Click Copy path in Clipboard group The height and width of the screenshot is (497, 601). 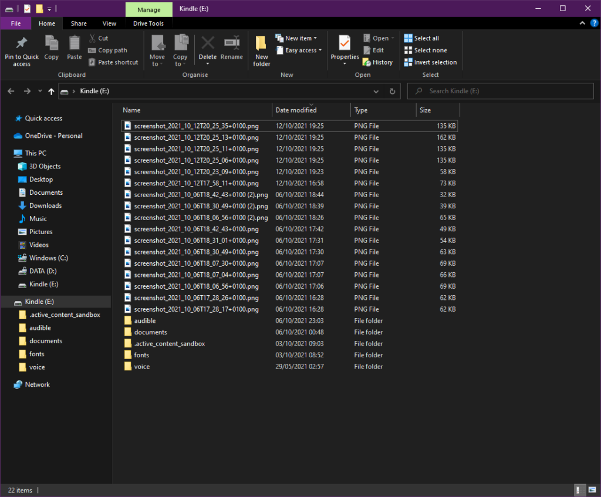108,50
